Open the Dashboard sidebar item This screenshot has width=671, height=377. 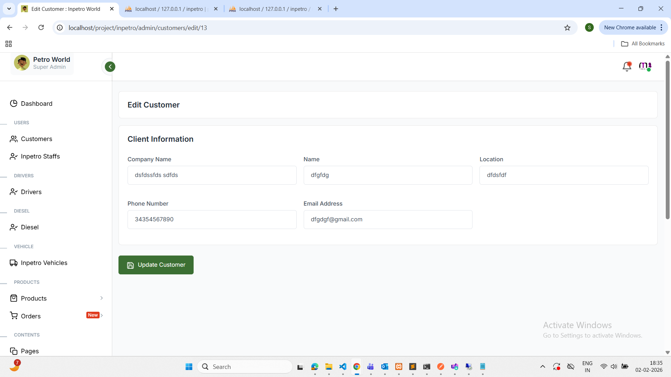[x=36, y=104]
